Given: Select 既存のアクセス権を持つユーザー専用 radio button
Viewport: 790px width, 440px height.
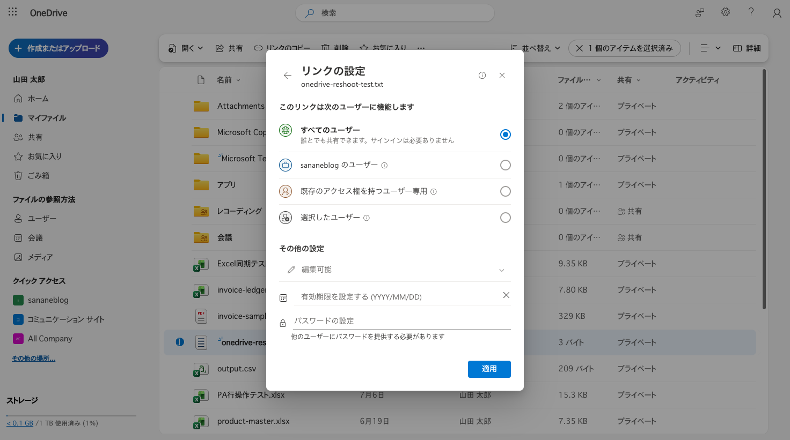Looking at the screenshot, I should [505, 191].
